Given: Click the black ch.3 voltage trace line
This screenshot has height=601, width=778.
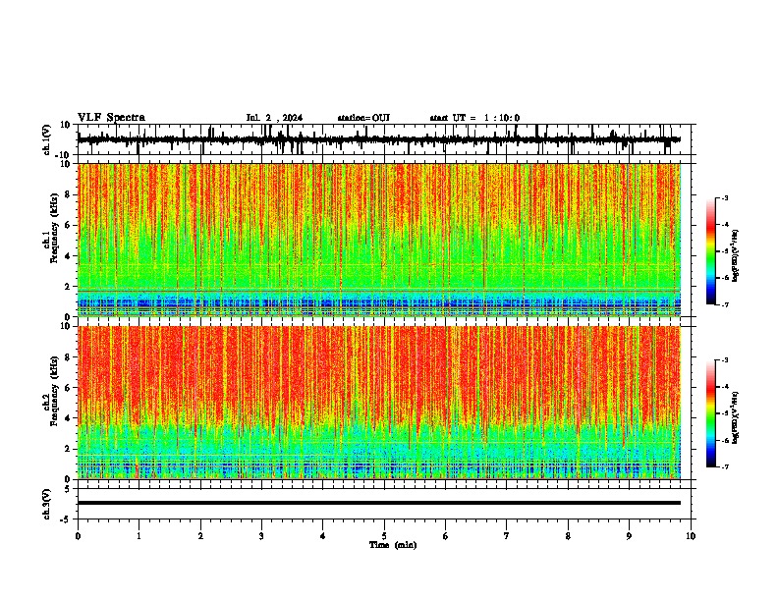Looking at the screenshot, I should point(379,503).
